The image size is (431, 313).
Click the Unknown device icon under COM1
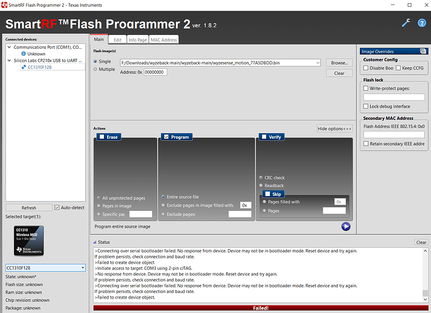(x=24, y=54)
